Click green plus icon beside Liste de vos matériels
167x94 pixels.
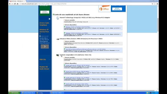point(53,15)
